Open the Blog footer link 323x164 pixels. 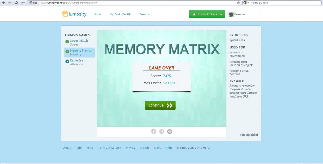pyautogui.click(x=90, y=148)
